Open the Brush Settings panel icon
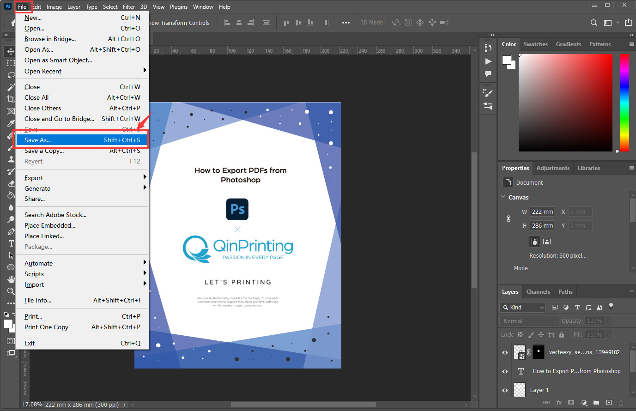The width and height of the screenshot is (636, 411). tap(488, 93)
